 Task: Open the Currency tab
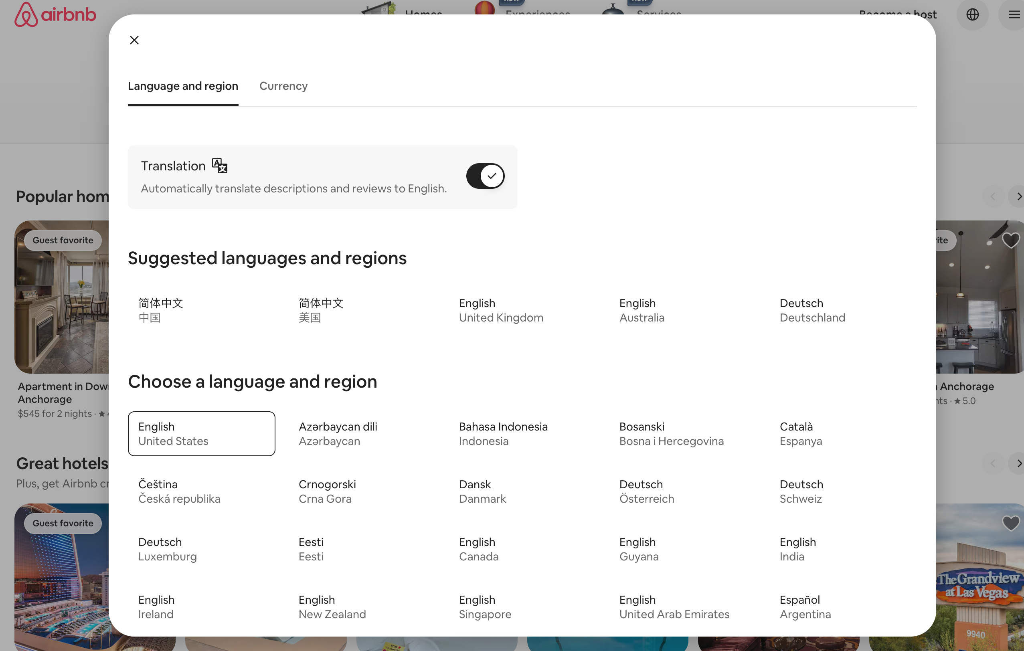pos(283,86)
